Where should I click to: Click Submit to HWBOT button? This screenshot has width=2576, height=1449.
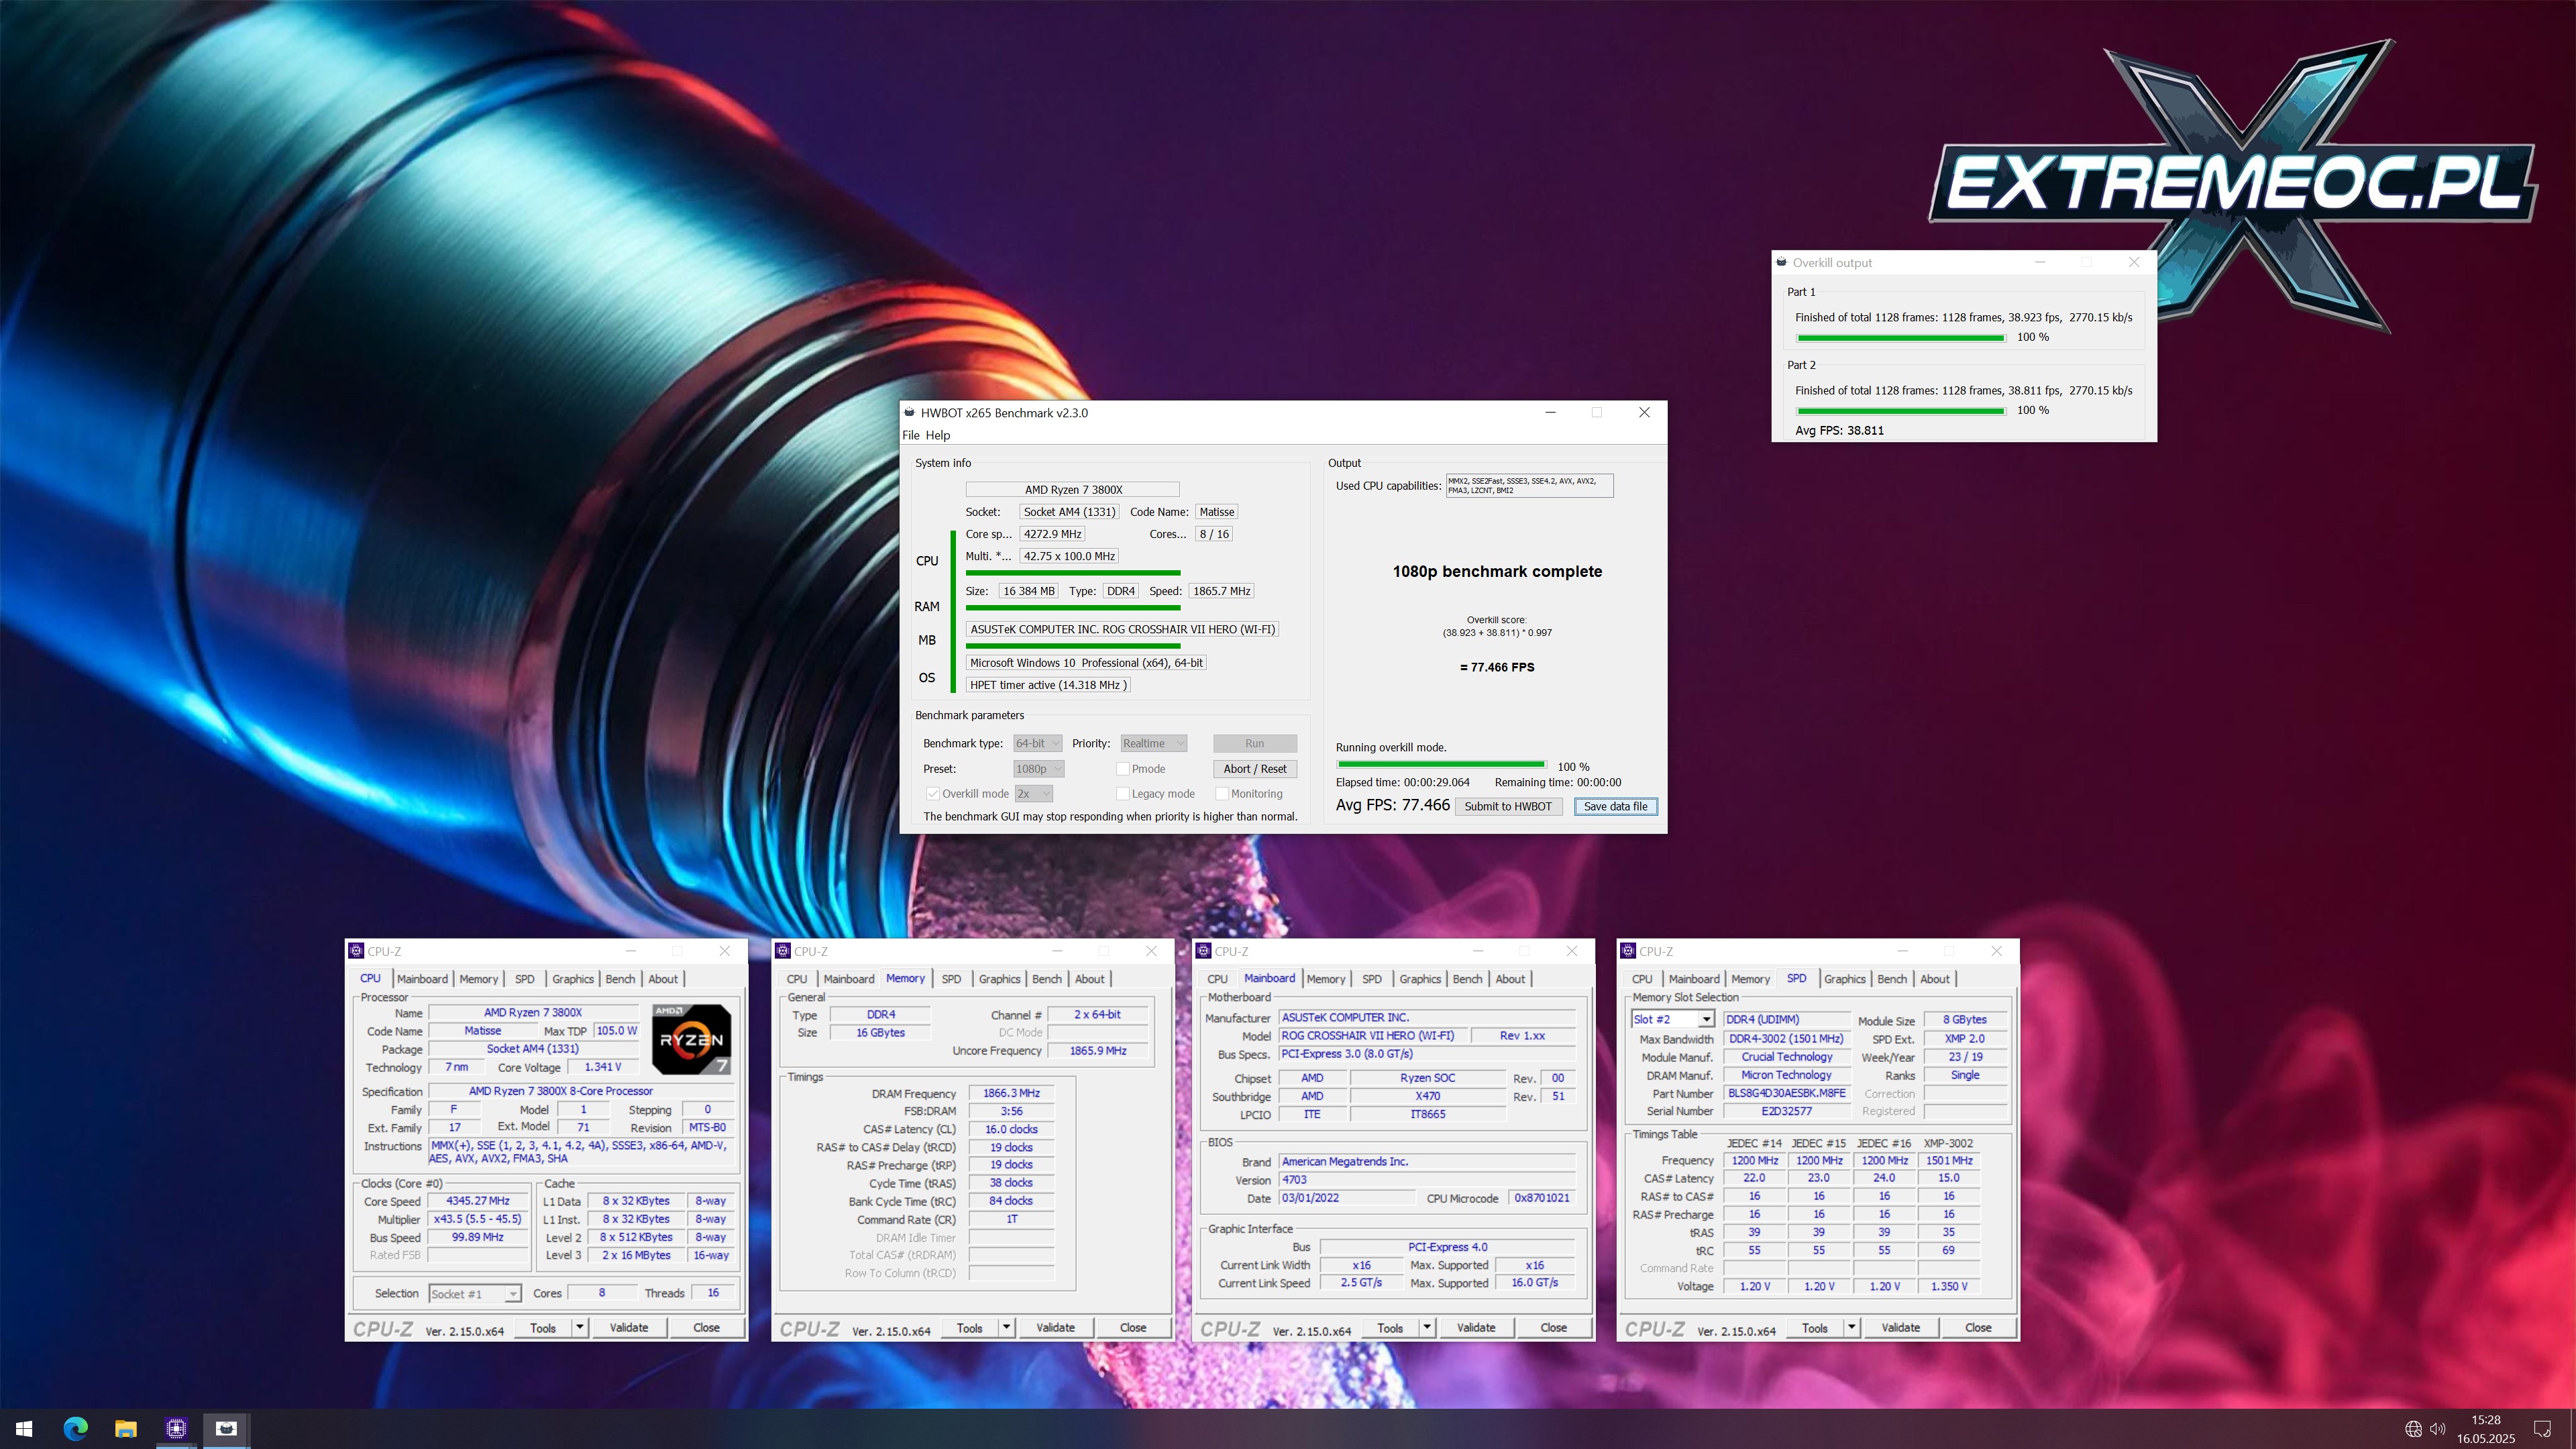(1508, 806)
